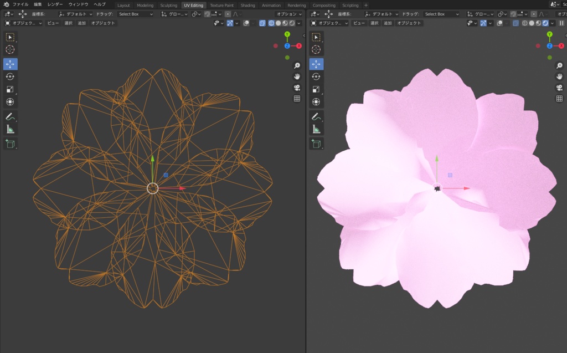567x353 pixels.
Task: Choose the Annotate pencil tool in left viewport
Action: [x=10, y=116]
